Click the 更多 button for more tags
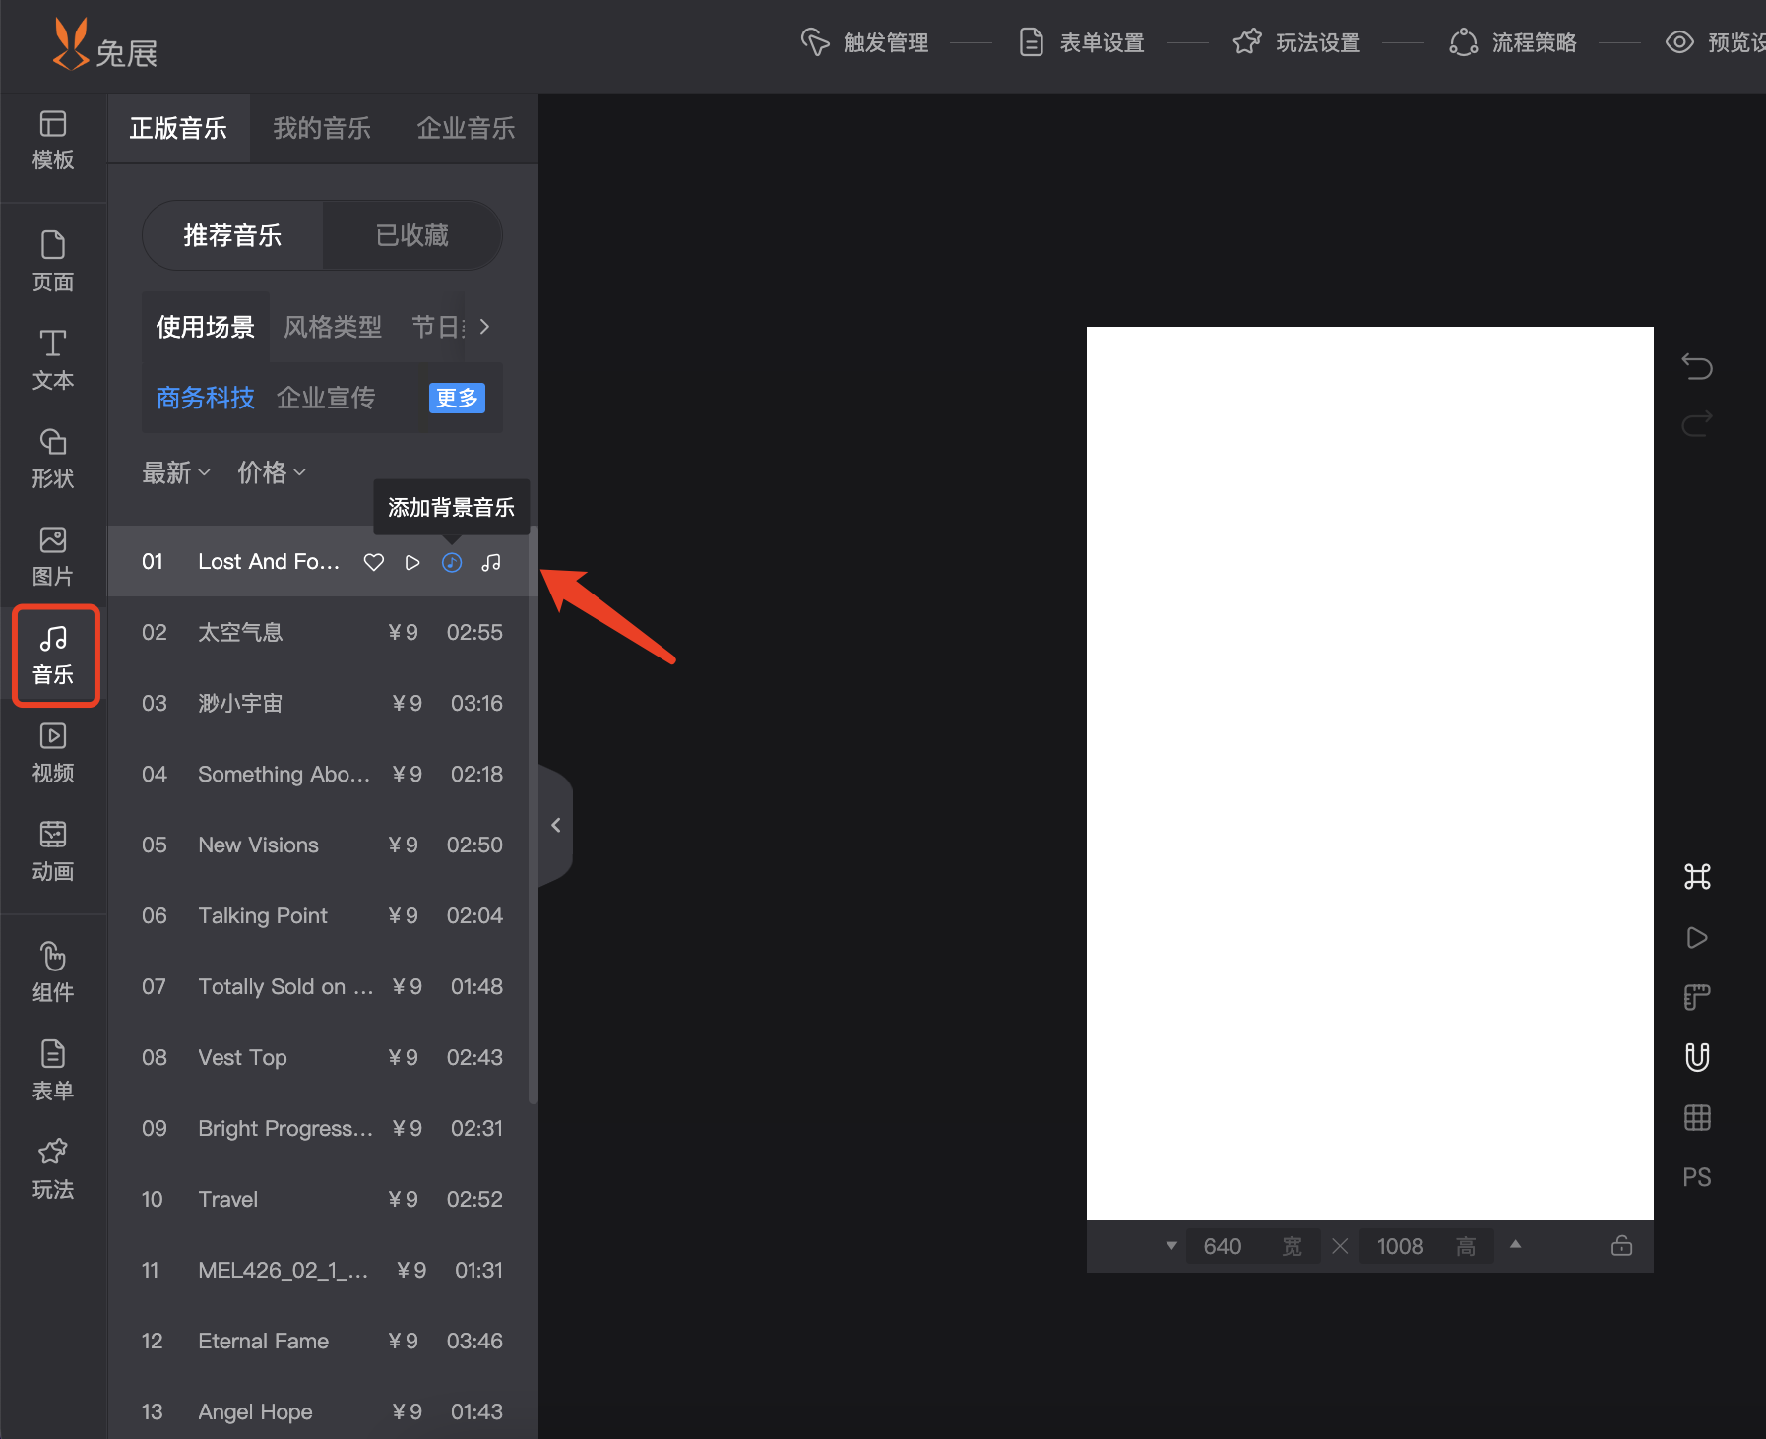The width and height of the screenshot is (1766, 1439). 457,398
